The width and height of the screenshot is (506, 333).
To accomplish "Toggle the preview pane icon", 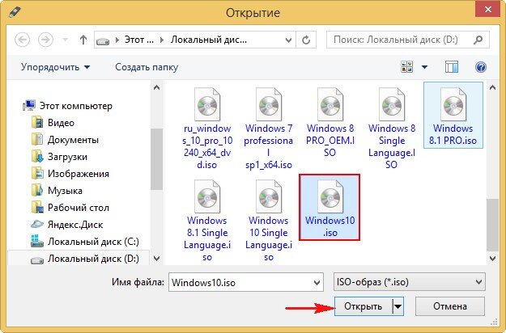I will coord(452,67).
